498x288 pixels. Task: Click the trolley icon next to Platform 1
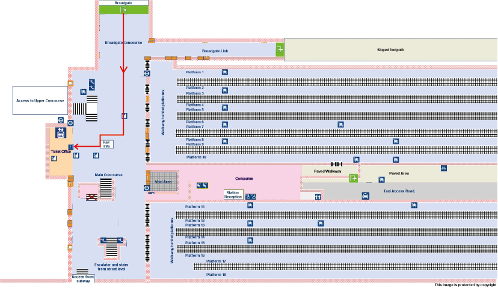click(x=224, y=73)
